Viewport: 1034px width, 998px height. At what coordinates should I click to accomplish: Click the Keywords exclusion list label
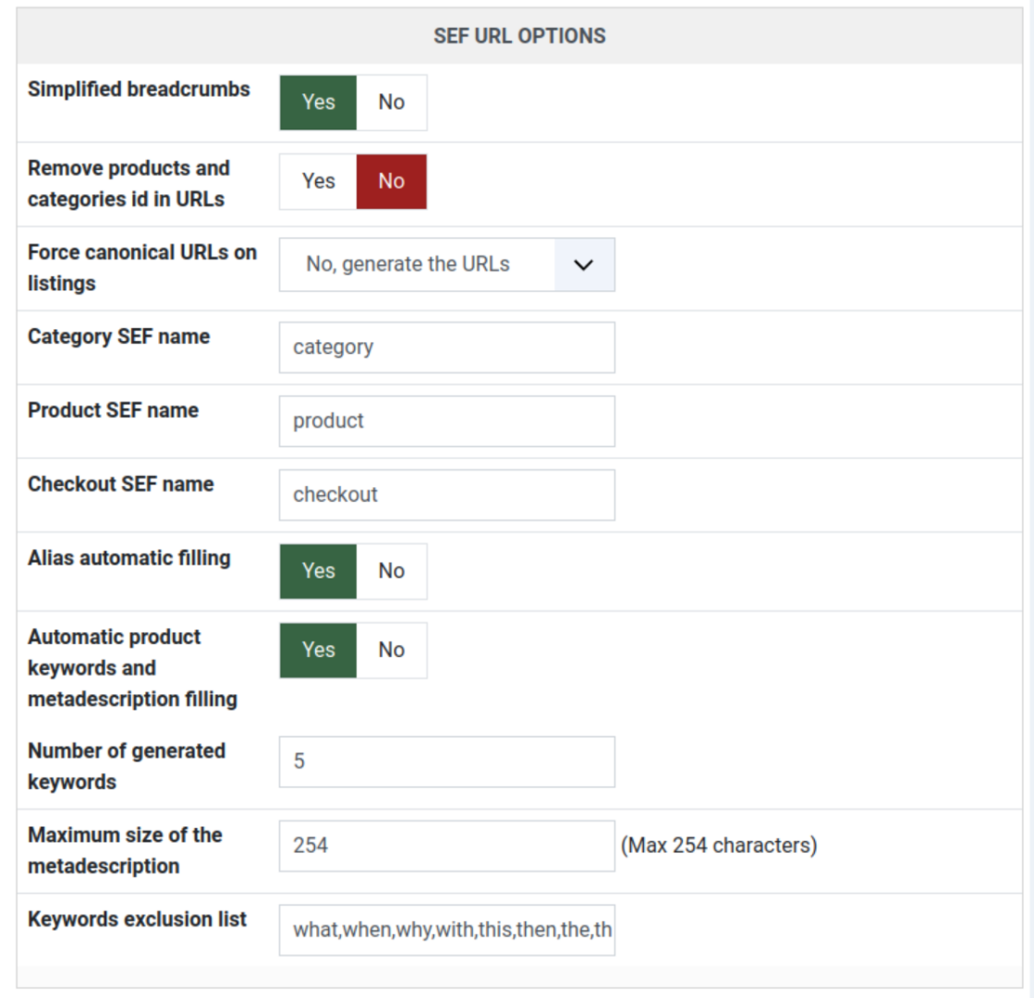click(137, 919)
